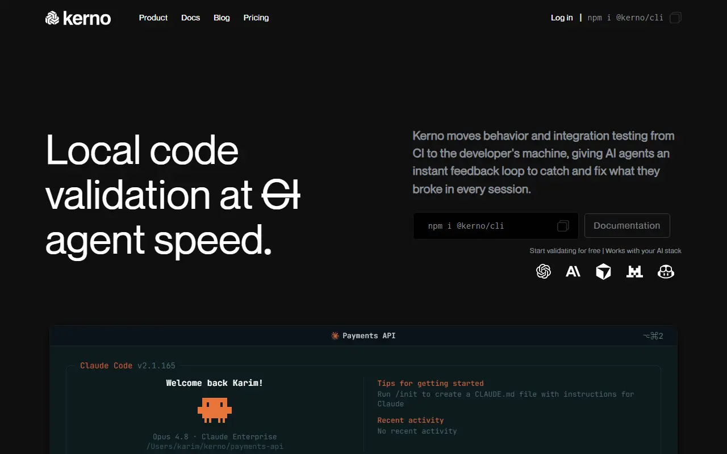Click the Kerno logo in the header

pyautogui.click(x=78, y=18)
